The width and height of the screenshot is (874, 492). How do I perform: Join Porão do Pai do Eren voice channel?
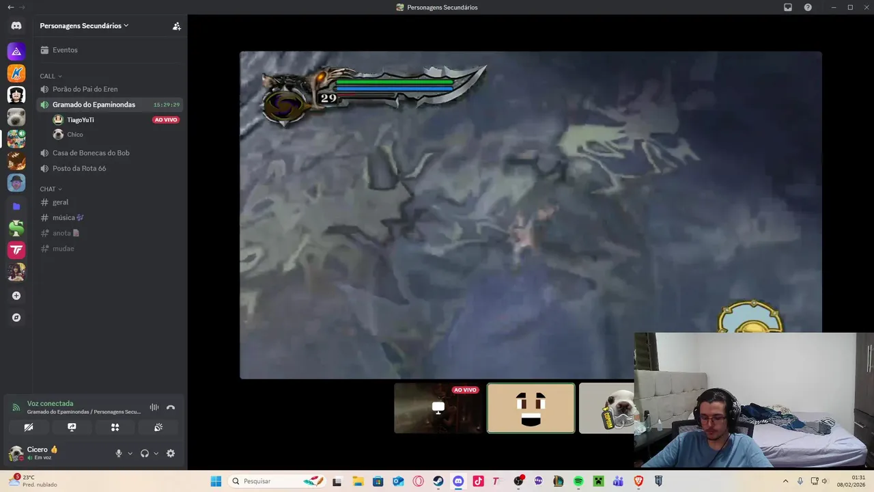tap(109, 89)
